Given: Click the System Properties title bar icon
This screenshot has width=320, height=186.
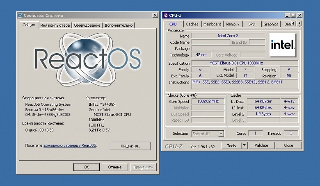Looking at the screenshot, I should (20, 15).
